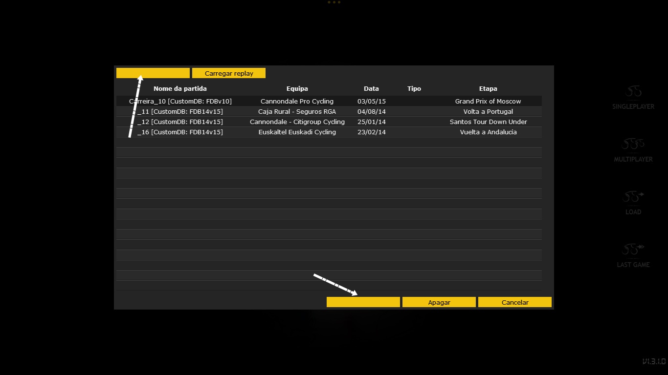
Task: Click the Tipo column header
Action: pos(414,88)
